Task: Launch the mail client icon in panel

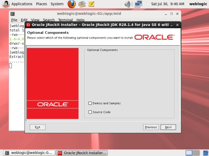Action: point(82,4)
